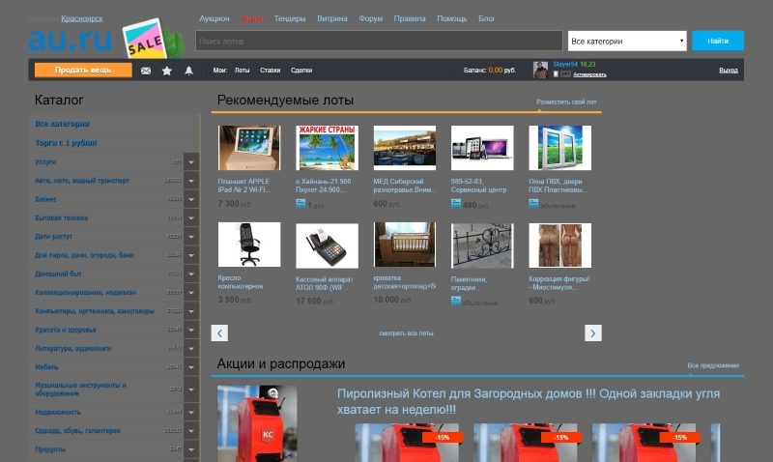Click the Продать вещь button
Screen dimensions: 773x462
coord(83,70)
